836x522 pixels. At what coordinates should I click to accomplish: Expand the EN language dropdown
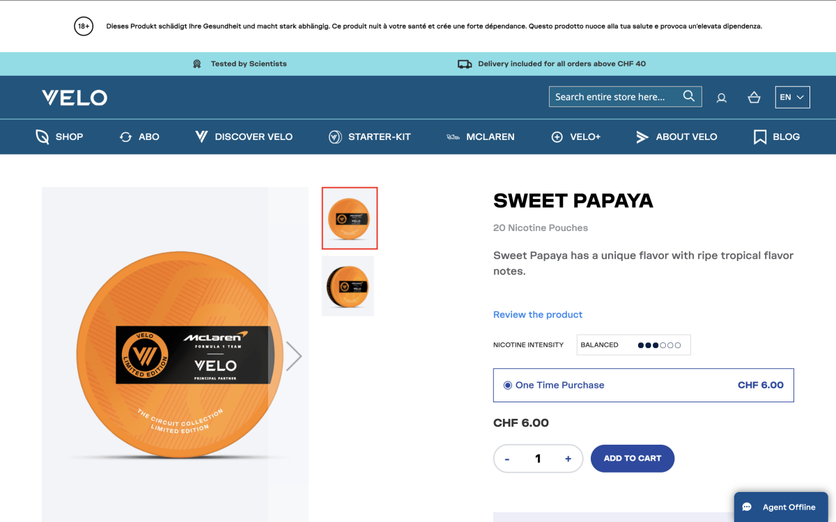792,97
